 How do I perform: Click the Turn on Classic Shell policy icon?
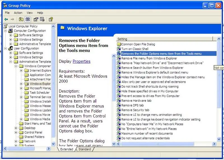coord(119,49)
